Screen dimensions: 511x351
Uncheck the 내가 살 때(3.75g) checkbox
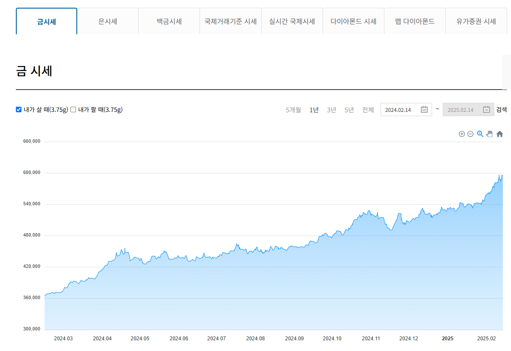(x=18, y=109)
